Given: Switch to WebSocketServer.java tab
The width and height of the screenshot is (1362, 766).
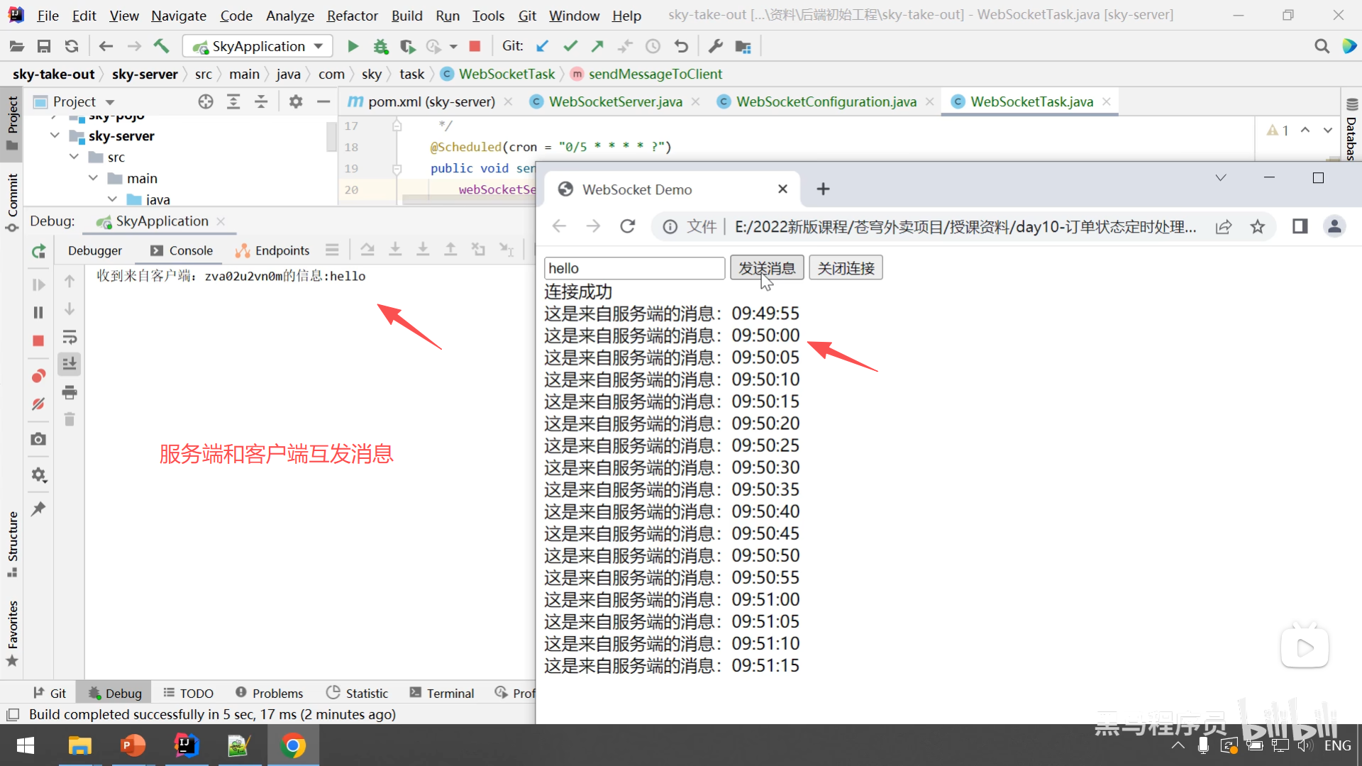Looking at the screenshot, I should click(x=615, y=102).
